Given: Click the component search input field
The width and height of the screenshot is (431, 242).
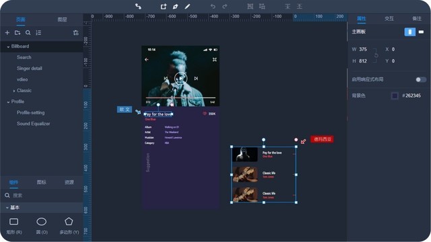Looking at the screenshot, I should pyautogui.click(x=44, y=196).
